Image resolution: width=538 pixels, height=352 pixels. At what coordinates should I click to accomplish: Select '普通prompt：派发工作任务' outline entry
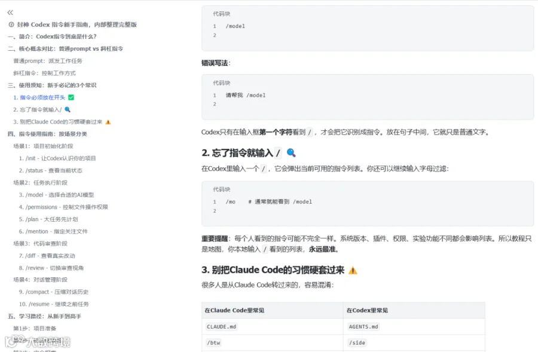48,61
